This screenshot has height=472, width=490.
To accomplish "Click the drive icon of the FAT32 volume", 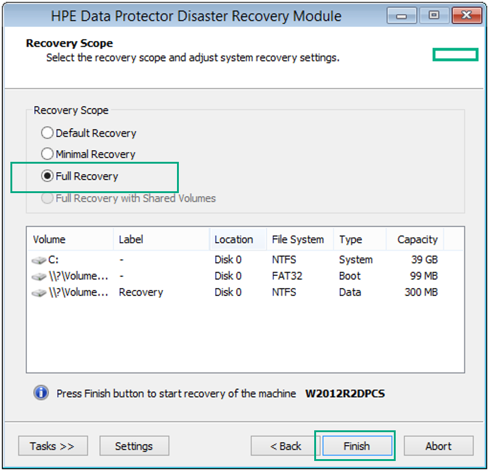I will (x=39, y=276).
